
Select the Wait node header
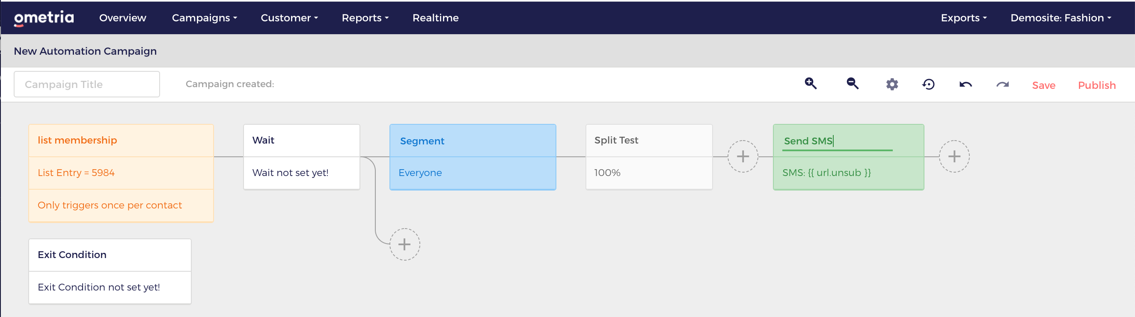[x=302, y=141]
